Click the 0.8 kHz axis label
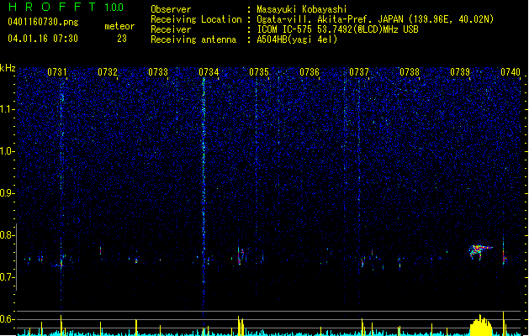The image size is (529, 336). [x=8, y=235]
